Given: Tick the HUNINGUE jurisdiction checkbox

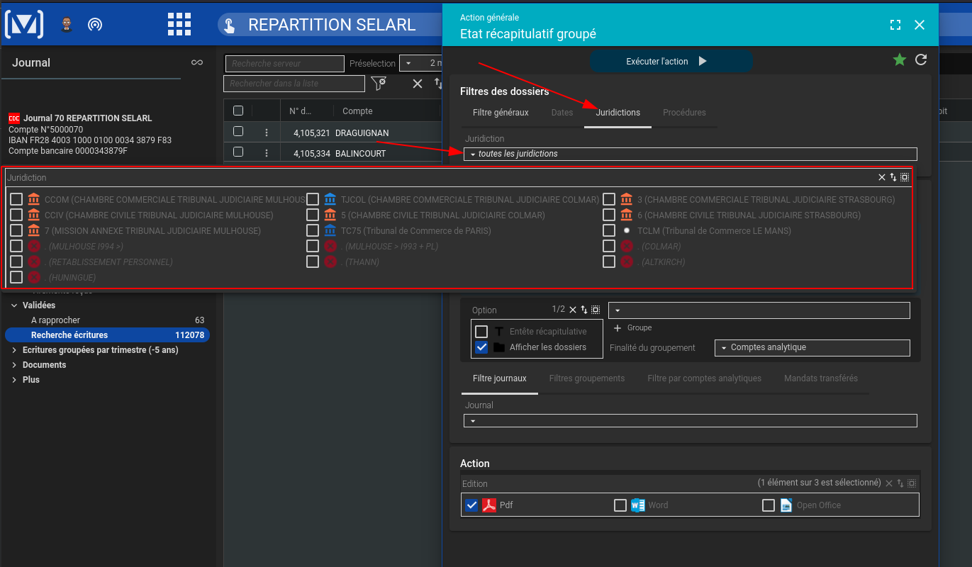Looking at the screenshot, I should [16, 277].
